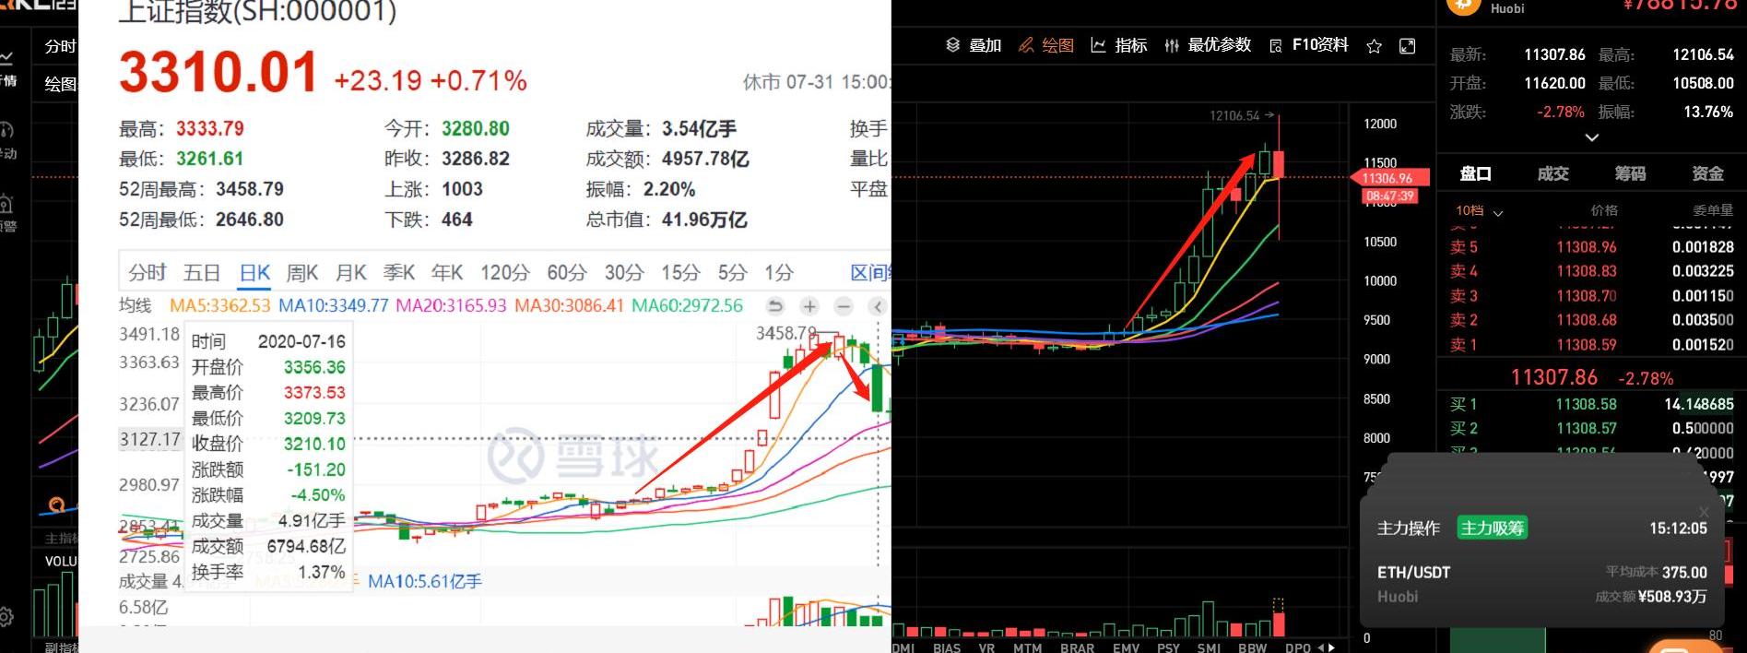Select the 周K chart tab

click(302, 272)
